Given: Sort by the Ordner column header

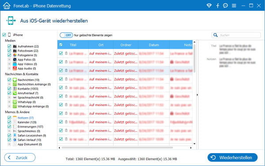Looking at the screenshot, I should (x=126, y=45).
